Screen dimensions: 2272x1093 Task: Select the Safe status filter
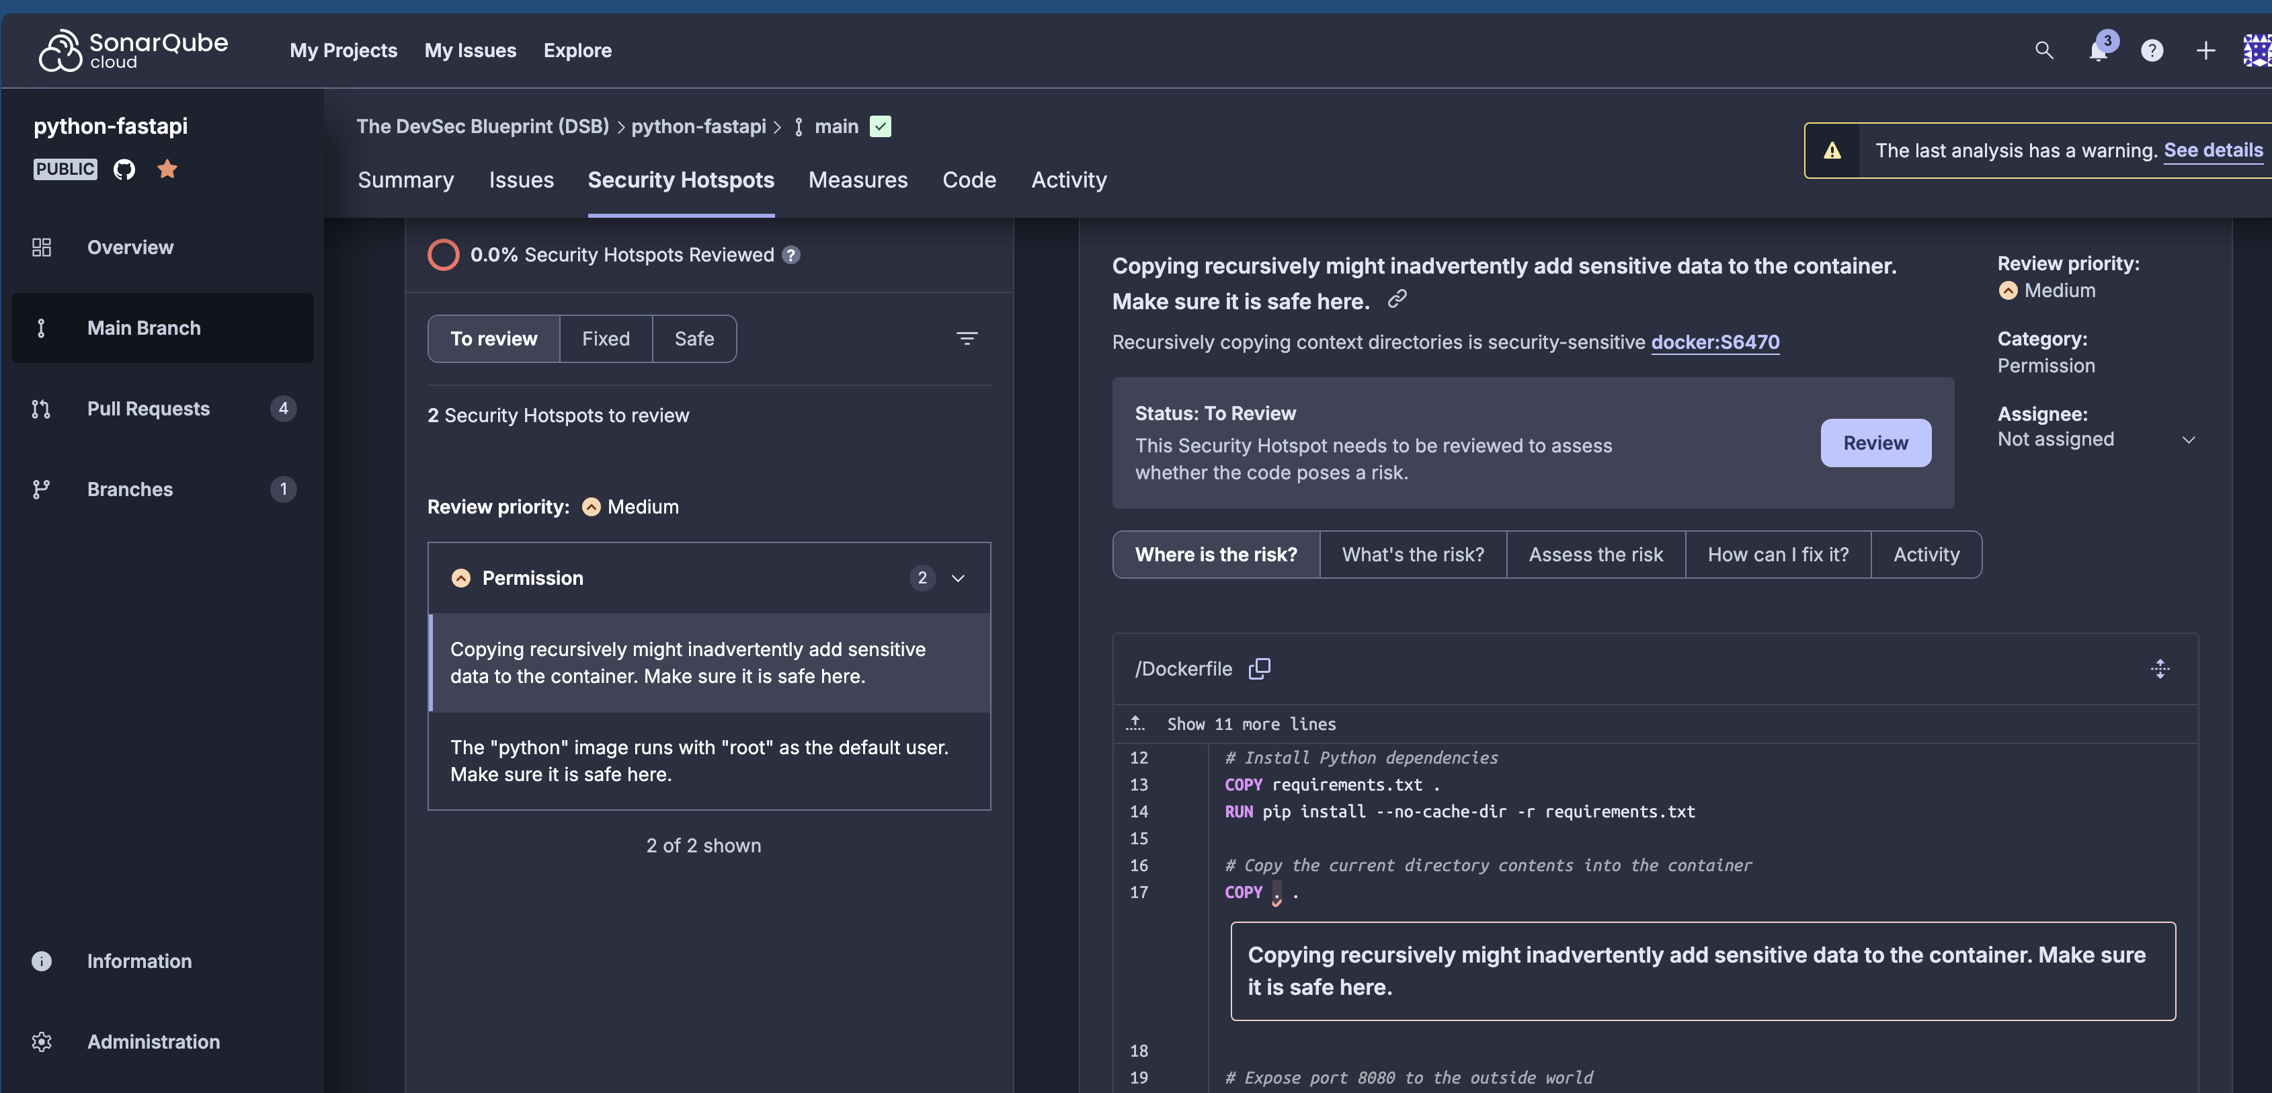tap(694, 339)
